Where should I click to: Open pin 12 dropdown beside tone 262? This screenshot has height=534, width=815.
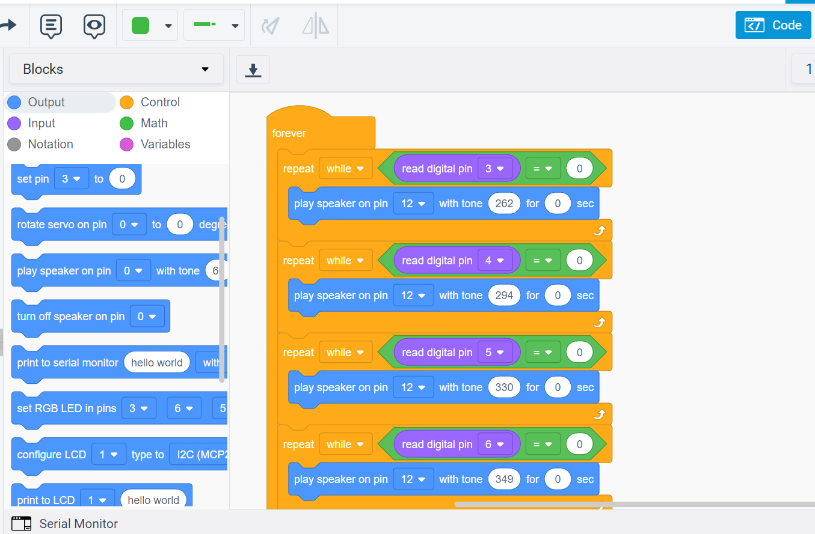pos(414,204)
